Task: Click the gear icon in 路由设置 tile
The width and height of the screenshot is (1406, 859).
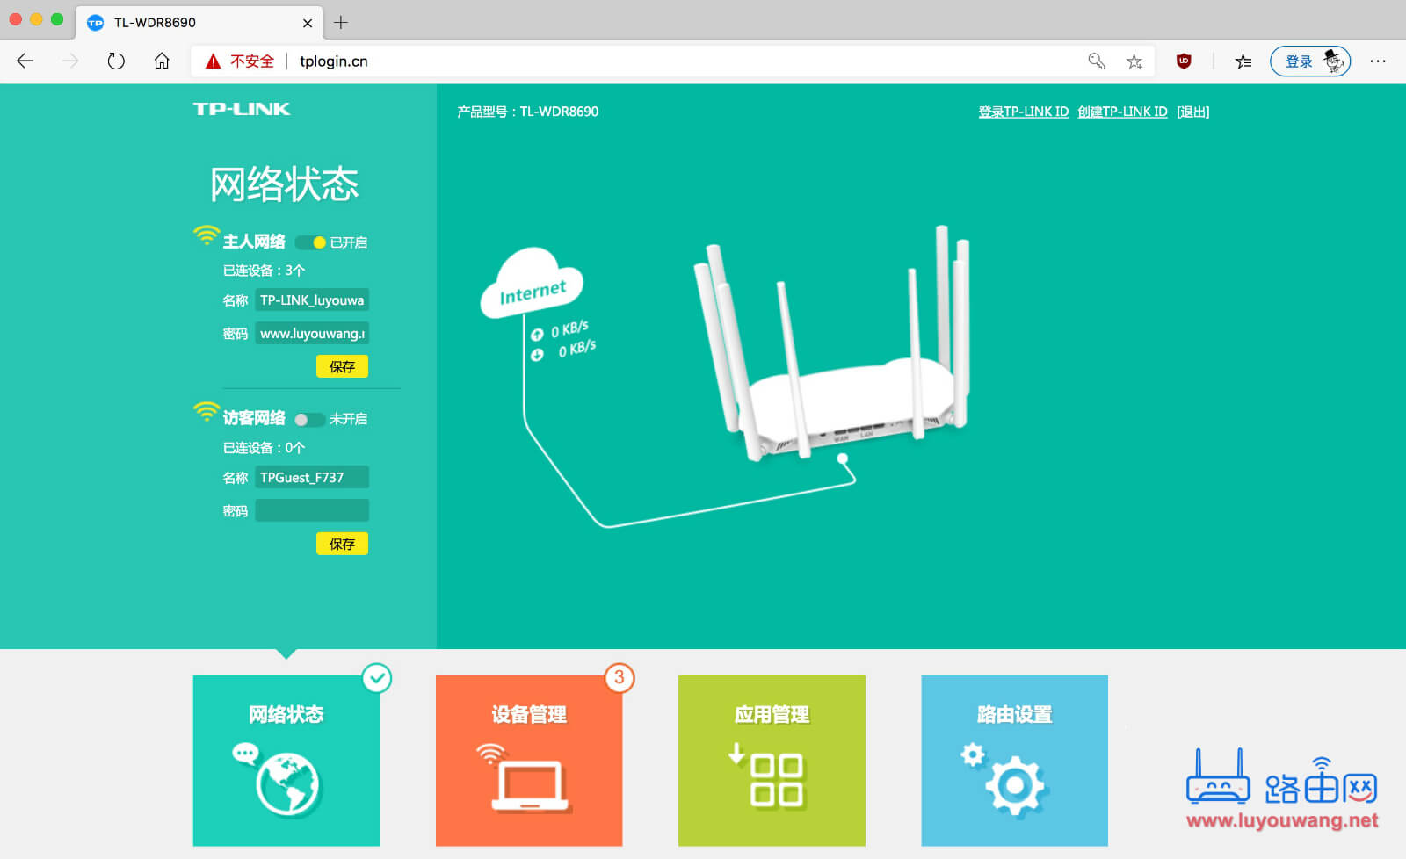Action: pos(1015,784)
